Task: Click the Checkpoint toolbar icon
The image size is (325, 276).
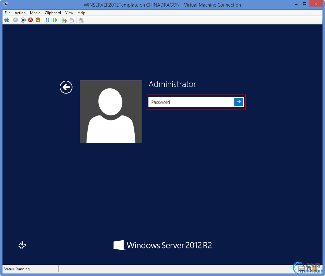Action: pos(64,20)
